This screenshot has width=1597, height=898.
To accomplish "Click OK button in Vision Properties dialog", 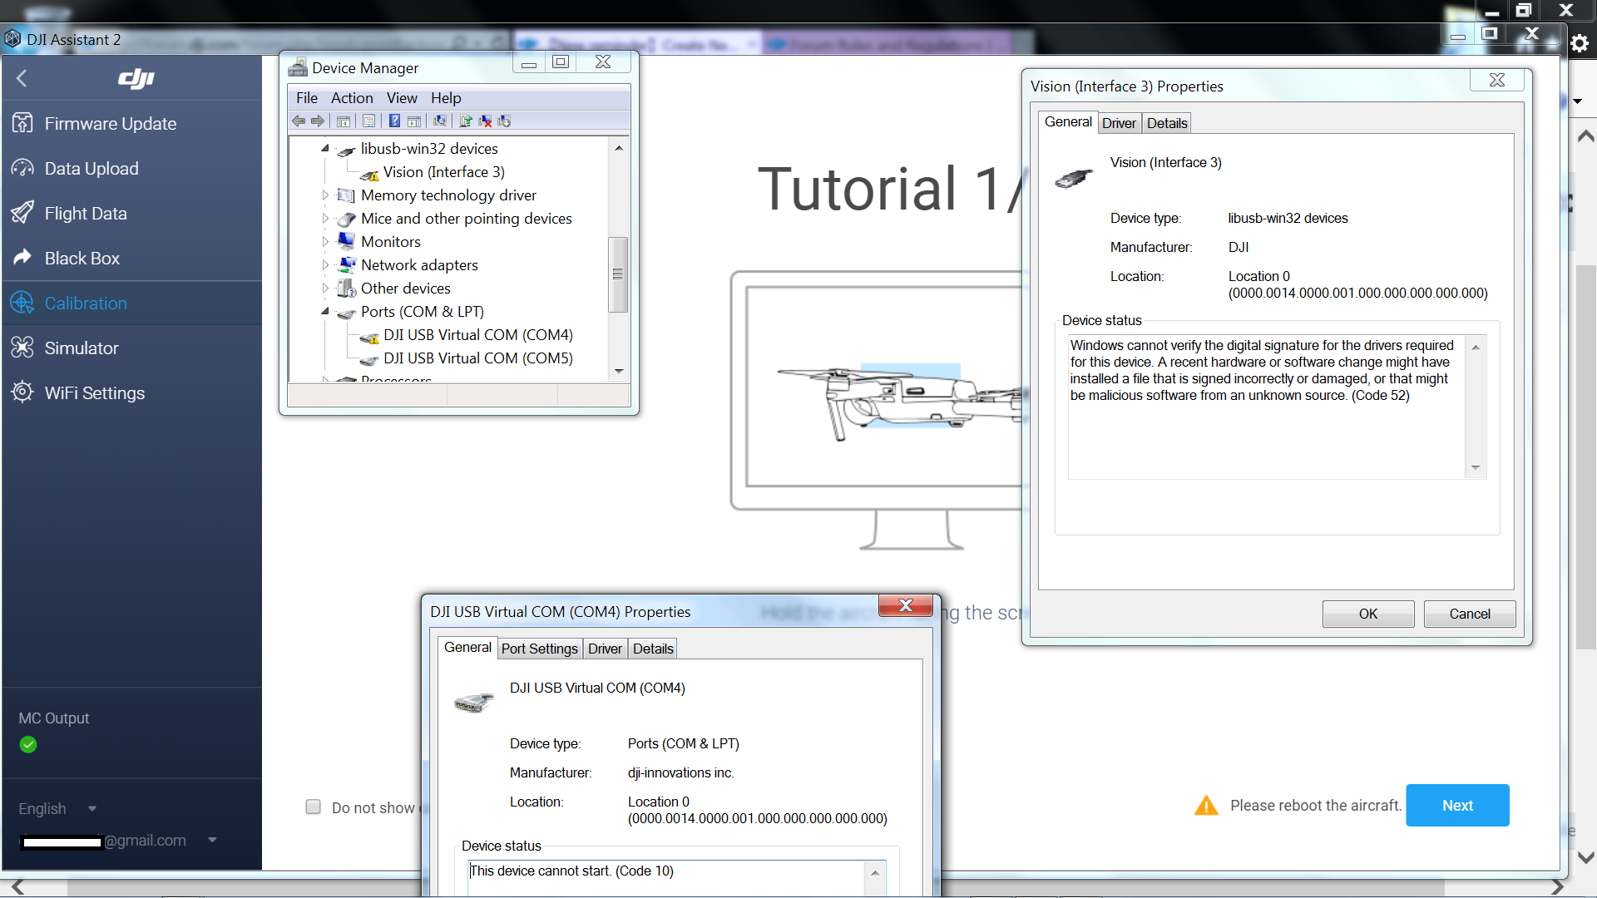I will tap(1367, 613).
